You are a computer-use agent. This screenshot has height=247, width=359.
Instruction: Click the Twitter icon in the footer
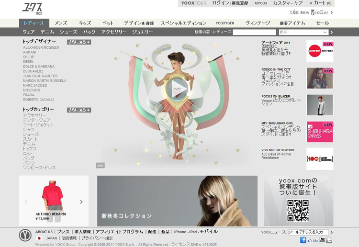(329, 240)
